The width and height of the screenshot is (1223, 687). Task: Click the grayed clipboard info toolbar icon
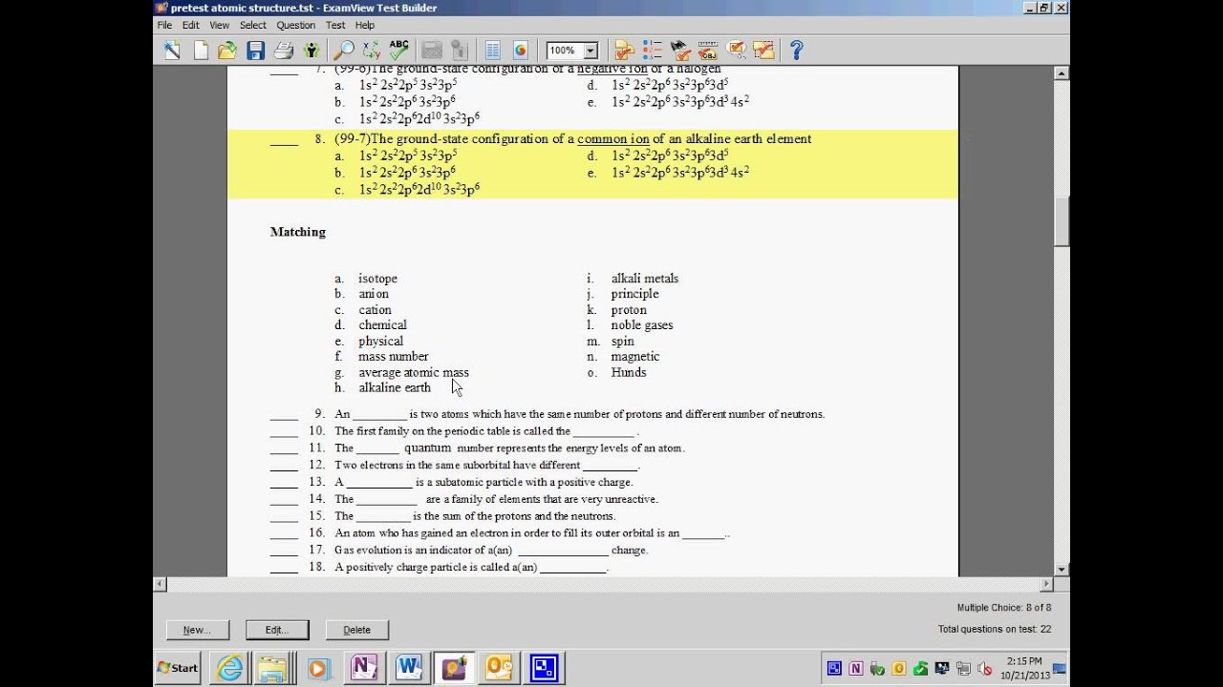point(459,51)
